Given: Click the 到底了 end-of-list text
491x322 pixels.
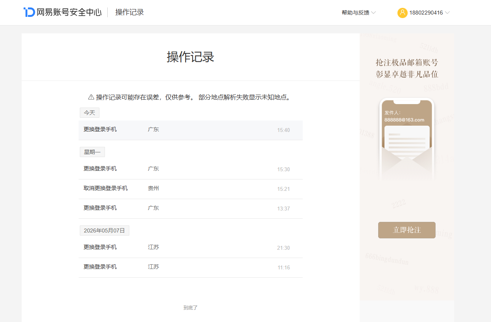Looking at the screenshot, I should [x=190, y=308].
